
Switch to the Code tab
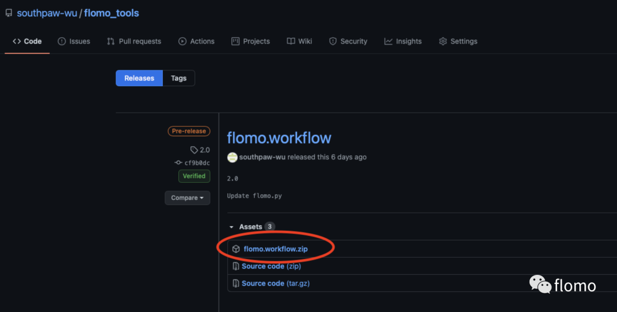tap(27, 41)
